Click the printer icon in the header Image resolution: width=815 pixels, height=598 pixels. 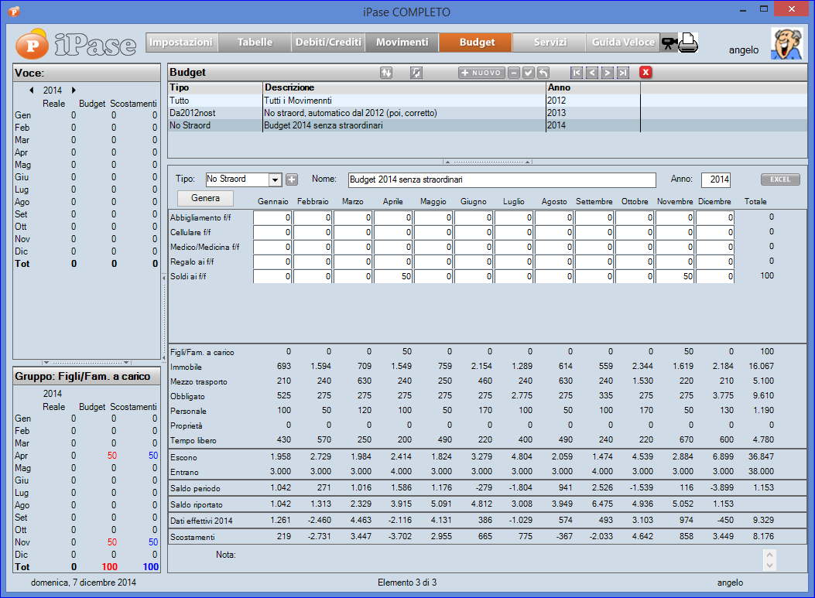pyautogui.click(x=689, y=44)
